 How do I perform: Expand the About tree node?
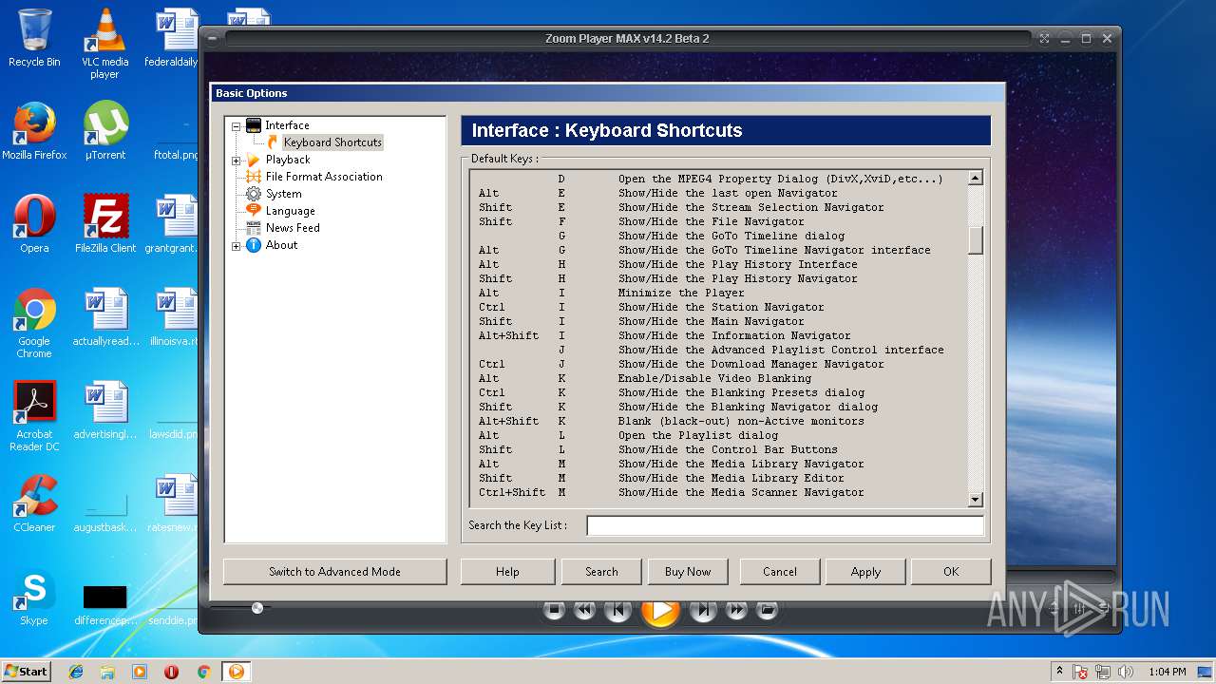pos(236,246)
